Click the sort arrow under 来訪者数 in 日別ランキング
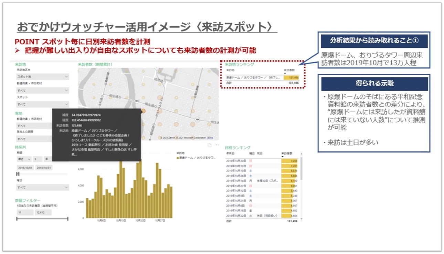Viewport: 444px width, 254px height. click(x=283, y=157)
